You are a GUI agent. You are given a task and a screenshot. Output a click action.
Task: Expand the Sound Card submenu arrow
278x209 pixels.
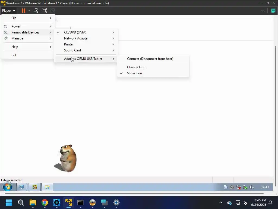point(113,50)
